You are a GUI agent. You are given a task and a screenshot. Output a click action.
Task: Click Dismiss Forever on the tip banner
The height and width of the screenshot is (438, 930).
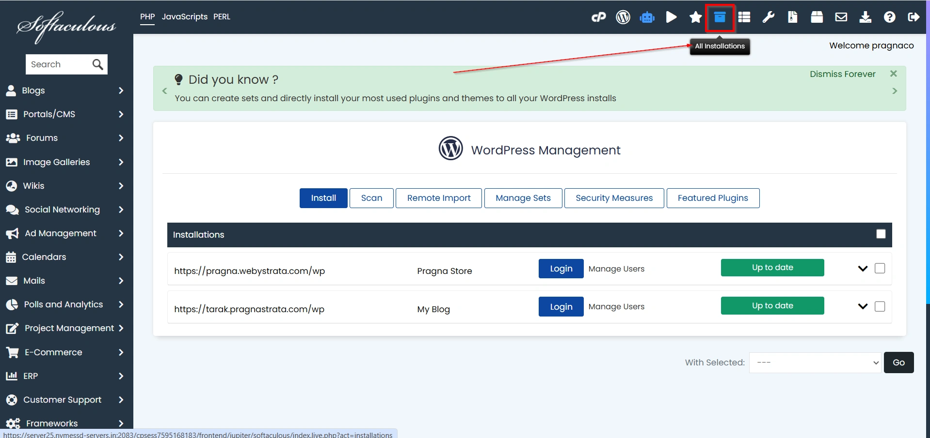843,74
